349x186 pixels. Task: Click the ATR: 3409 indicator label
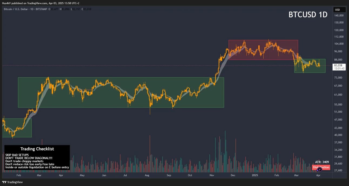point(322,162)
